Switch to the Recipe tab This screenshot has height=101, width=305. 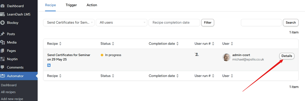pos(50,5)
